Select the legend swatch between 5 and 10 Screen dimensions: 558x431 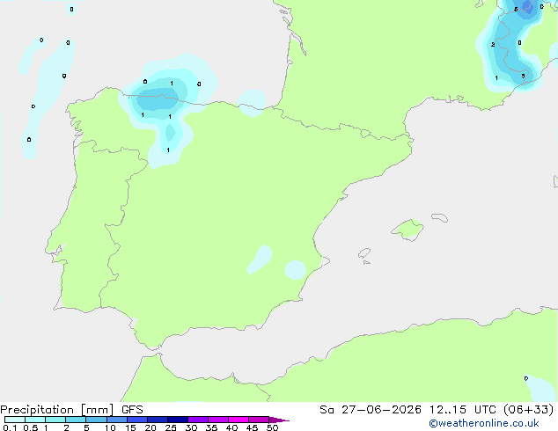click(96, 420)
